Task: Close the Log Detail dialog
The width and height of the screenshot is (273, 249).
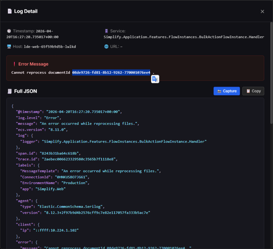Action: click(x=262, y=11)
